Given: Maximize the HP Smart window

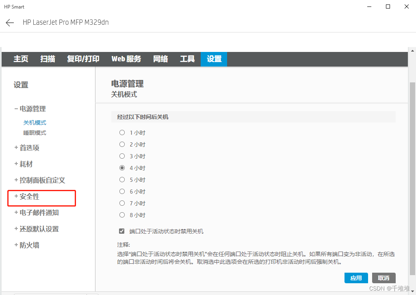Looking at the screenshot, I should click(x=388, y=6).
